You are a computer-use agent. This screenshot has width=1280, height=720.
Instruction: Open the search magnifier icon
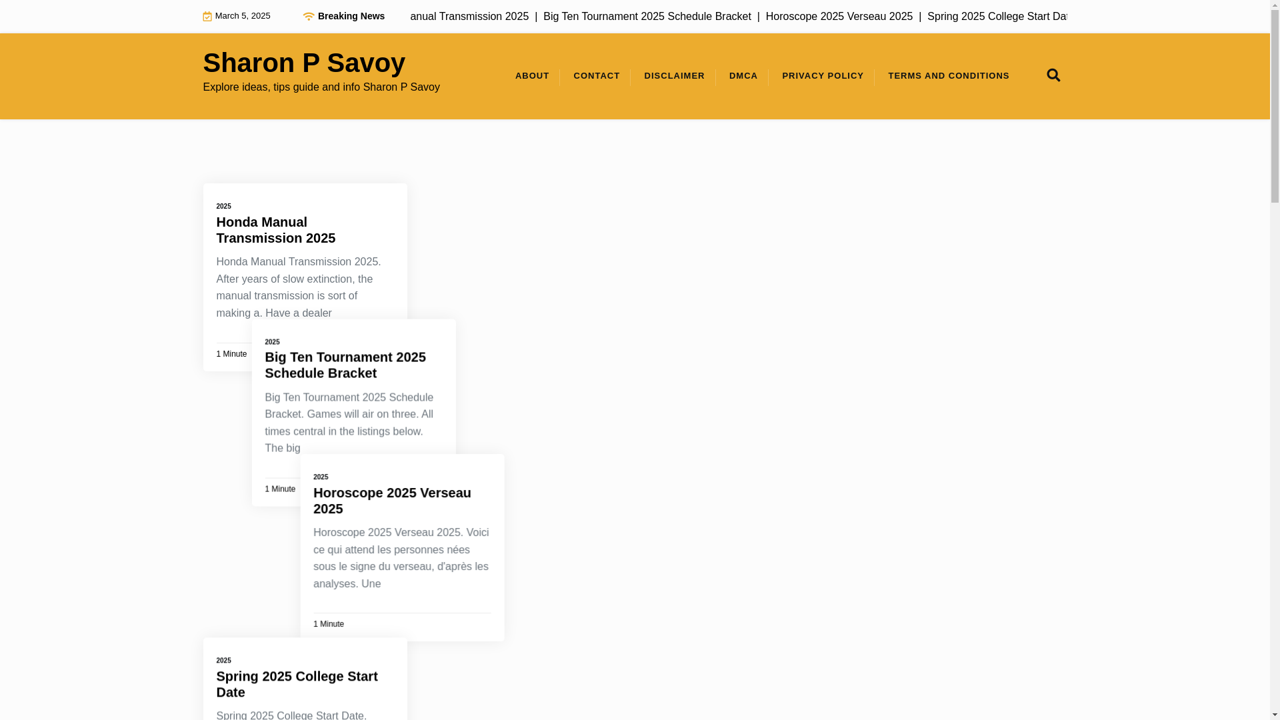click(x=1053, y=75)
